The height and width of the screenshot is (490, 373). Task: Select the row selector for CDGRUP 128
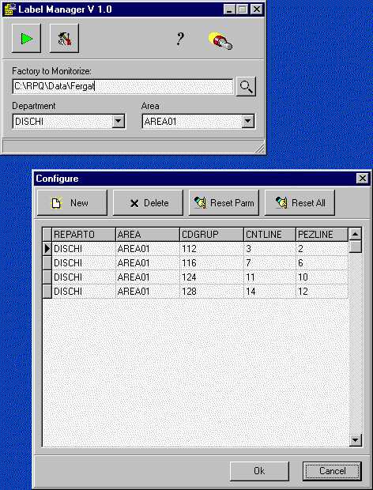(x=47, y=292)
